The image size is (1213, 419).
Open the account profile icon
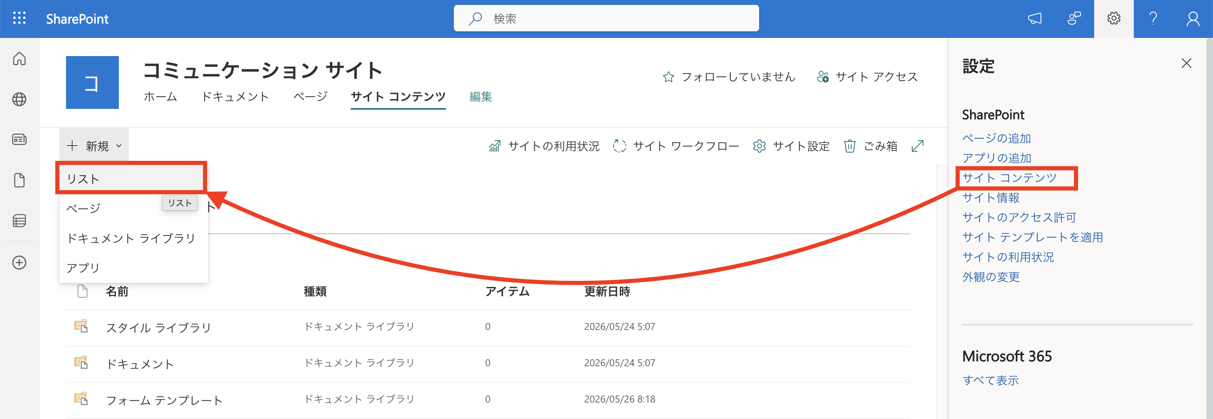tap(1193, 19)
